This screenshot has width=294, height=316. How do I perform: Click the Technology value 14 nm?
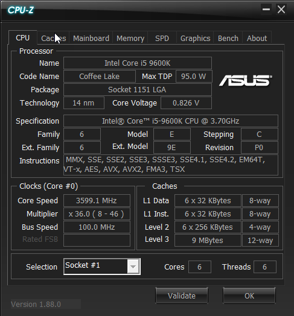[x=84, y=103]
